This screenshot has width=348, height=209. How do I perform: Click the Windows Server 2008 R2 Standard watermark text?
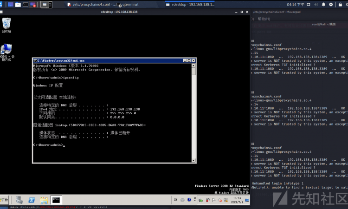222,186
